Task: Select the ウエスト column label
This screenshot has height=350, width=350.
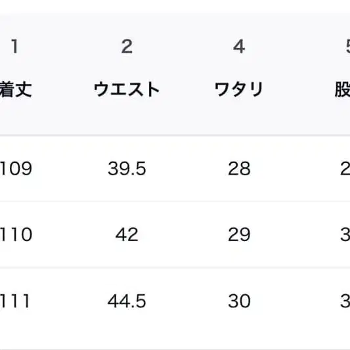Action: click(x=127, y=89)
